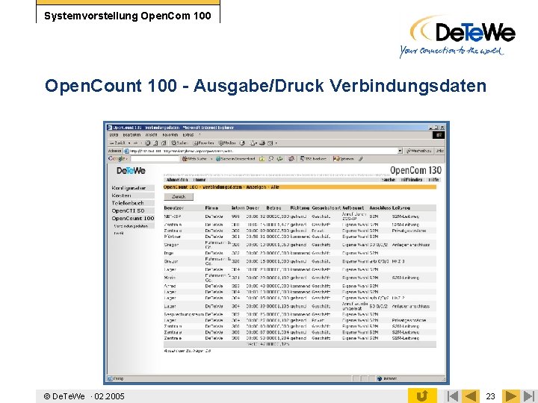Viewport: 538px width, 403px height.
Task: Click the Firma column header
Action: point(211,208)
